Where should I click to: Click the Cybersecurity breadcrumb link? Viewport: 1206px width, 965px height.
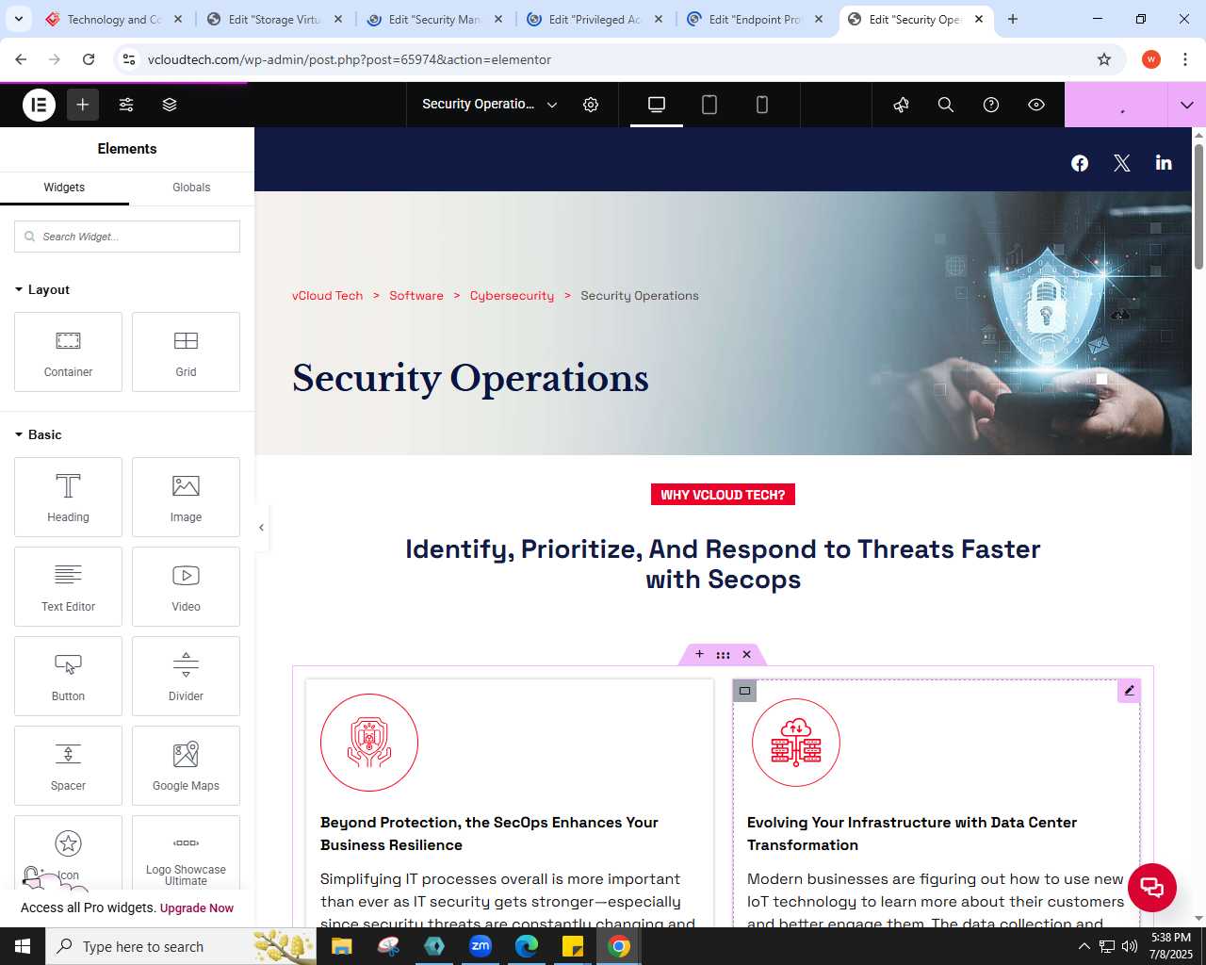(512, 296)
